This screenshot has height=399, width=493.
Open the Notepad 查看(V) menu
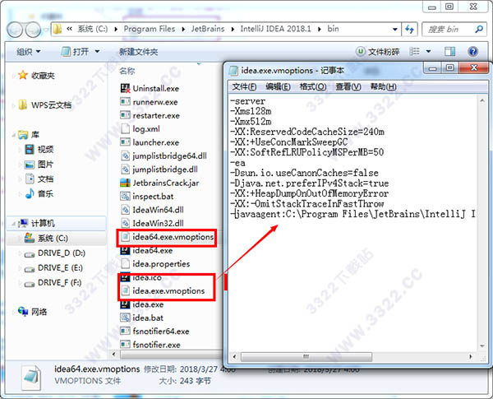pyautogui.click(x=348, y=86)
